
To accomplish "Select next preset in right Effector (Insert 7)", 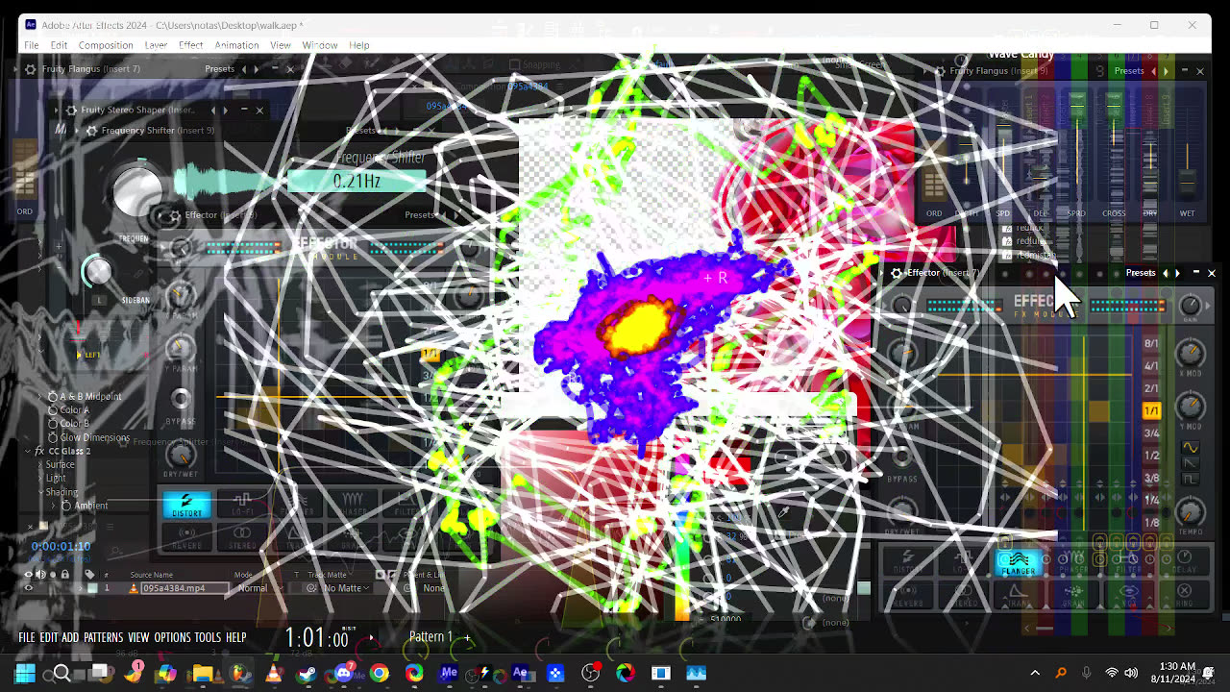I will point(1177,273).
